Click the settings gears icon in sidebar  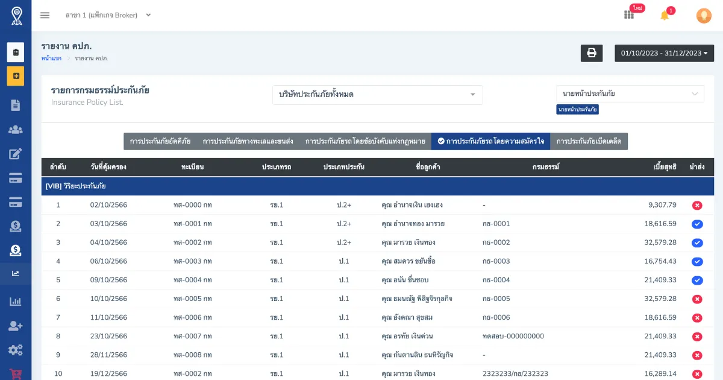16,350
